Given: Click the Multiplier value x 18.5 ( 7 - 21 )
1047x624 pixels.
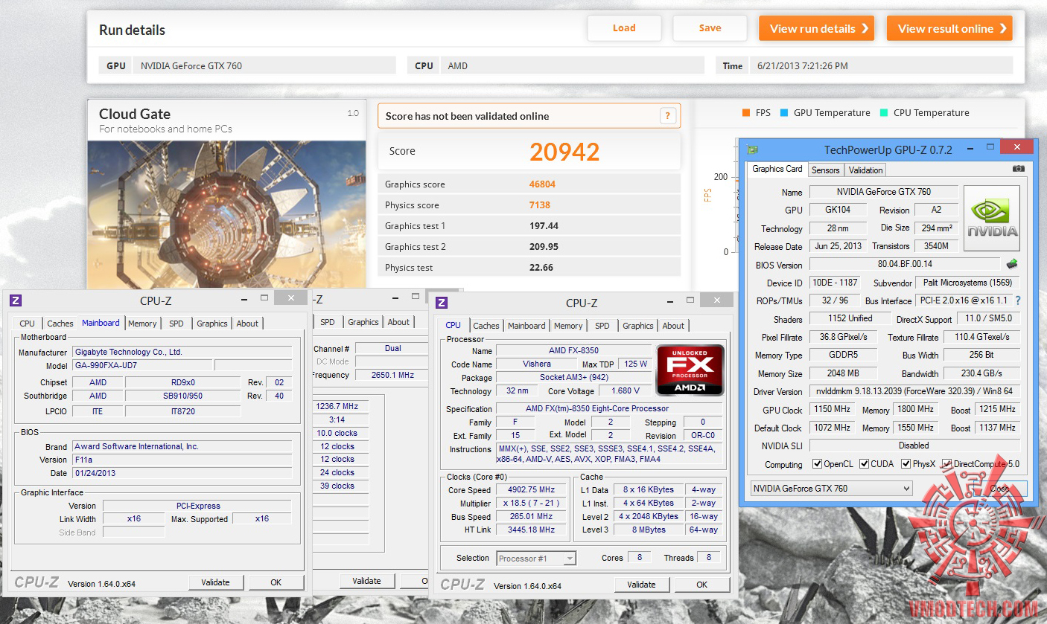Looking at the screenshot, I should [x=532, y=504].
